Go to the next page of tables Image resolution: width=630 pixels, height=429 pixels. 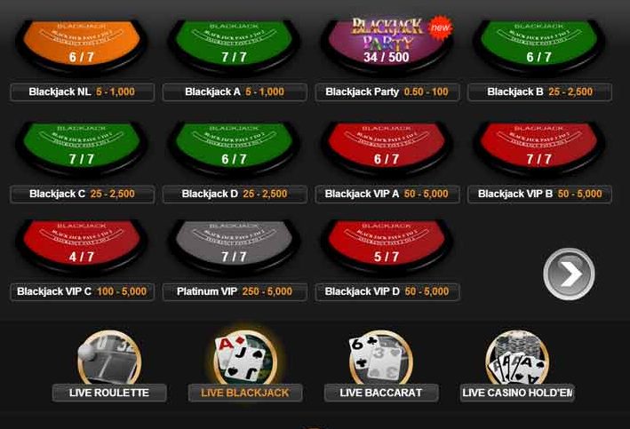coord(569,274)
